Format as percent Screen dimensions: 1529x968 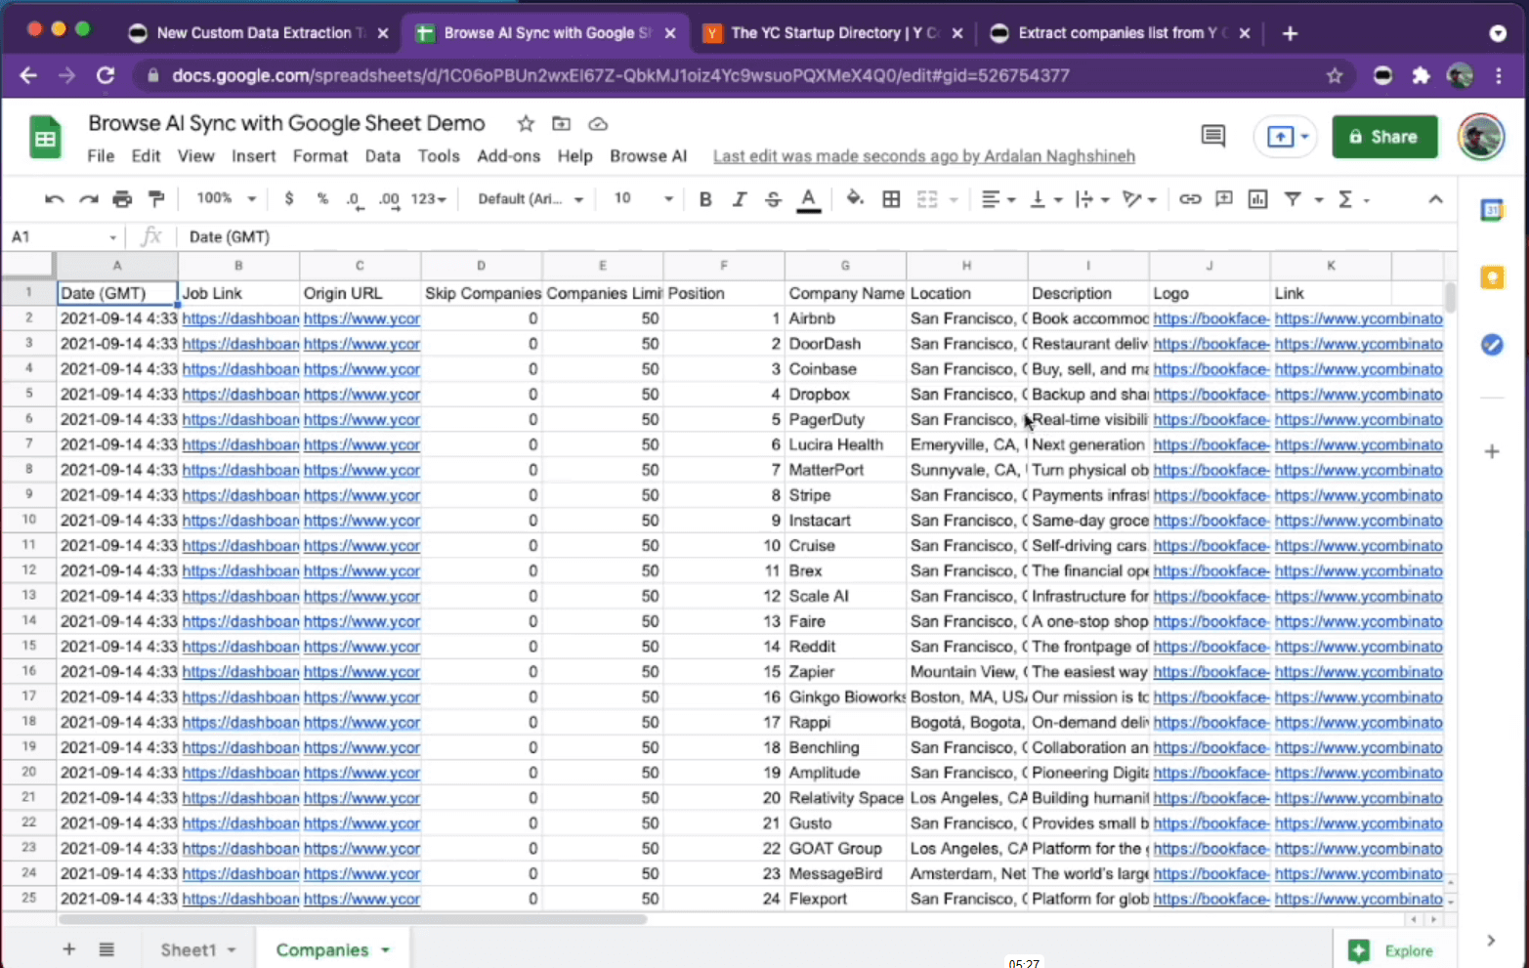(x=322, y=199)
